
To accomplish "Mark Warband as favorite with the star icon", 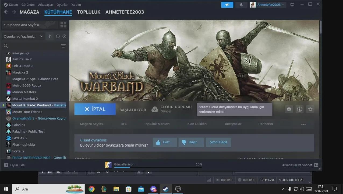I will click(x=310, y=109).
